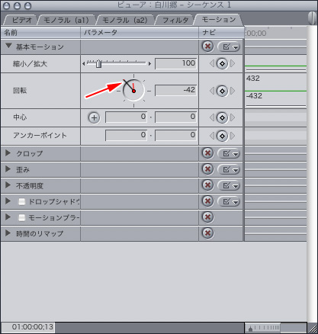Reset the モーションブラー parameters
318x334 pixels.
tap(207, 217)
